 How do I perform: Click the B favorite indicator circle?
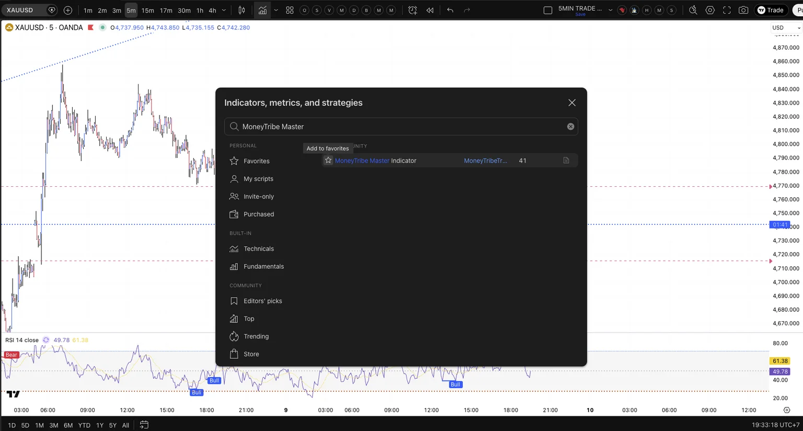point(366,10)
